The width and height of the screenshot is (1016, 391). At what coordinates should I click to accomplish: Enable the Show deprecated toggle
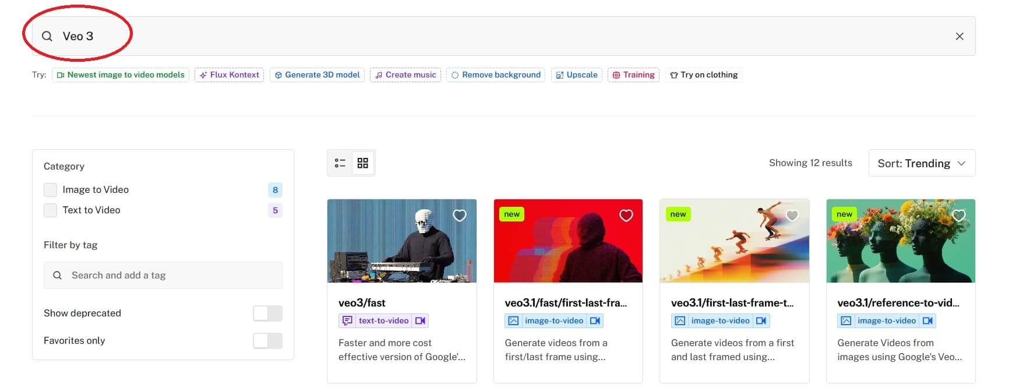click(x=267, y=313)
